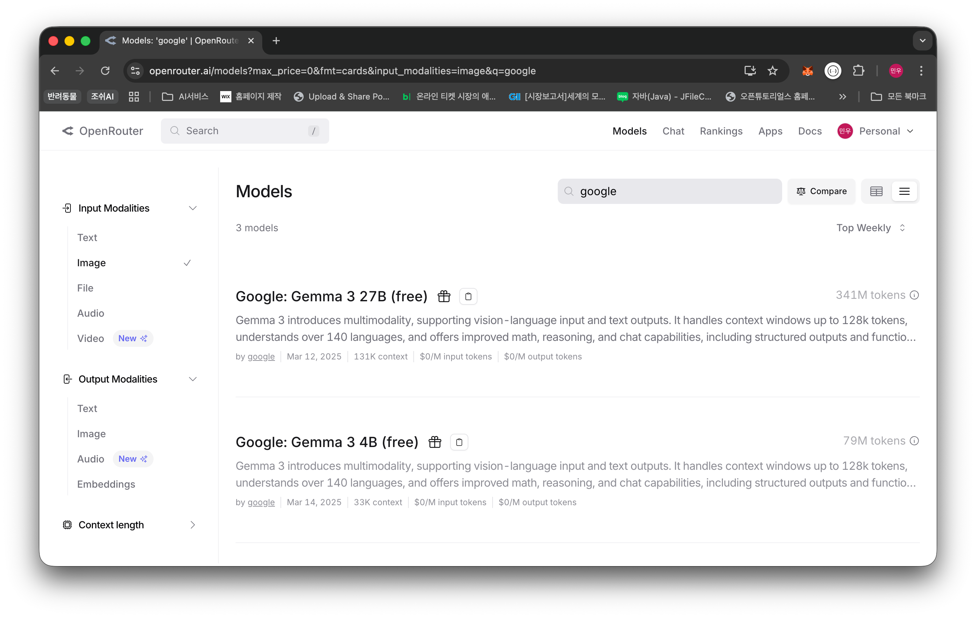976x618 pixels.
Task: Open the 조쉬AI bookmark
Action: [x=102, y=96]
